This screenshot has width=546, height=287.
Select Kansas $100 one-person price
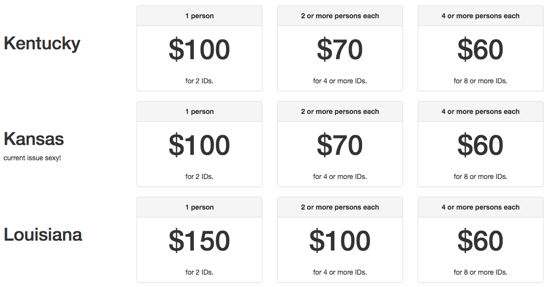coord(199,145)
